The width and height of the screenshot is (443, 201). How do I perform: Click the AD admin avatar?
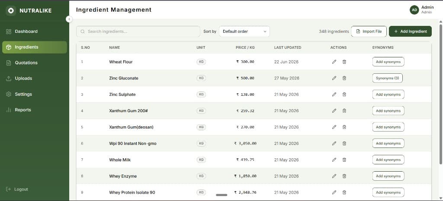click(414, 10)
